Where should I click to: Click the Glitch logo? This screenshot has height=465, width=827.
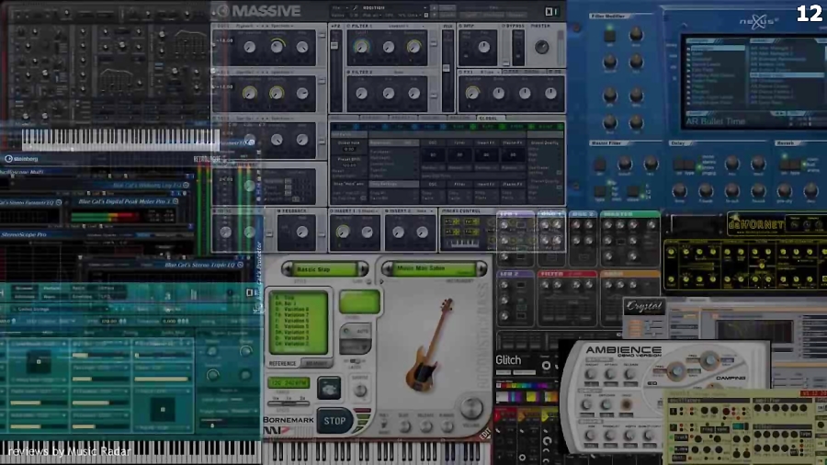508,360
